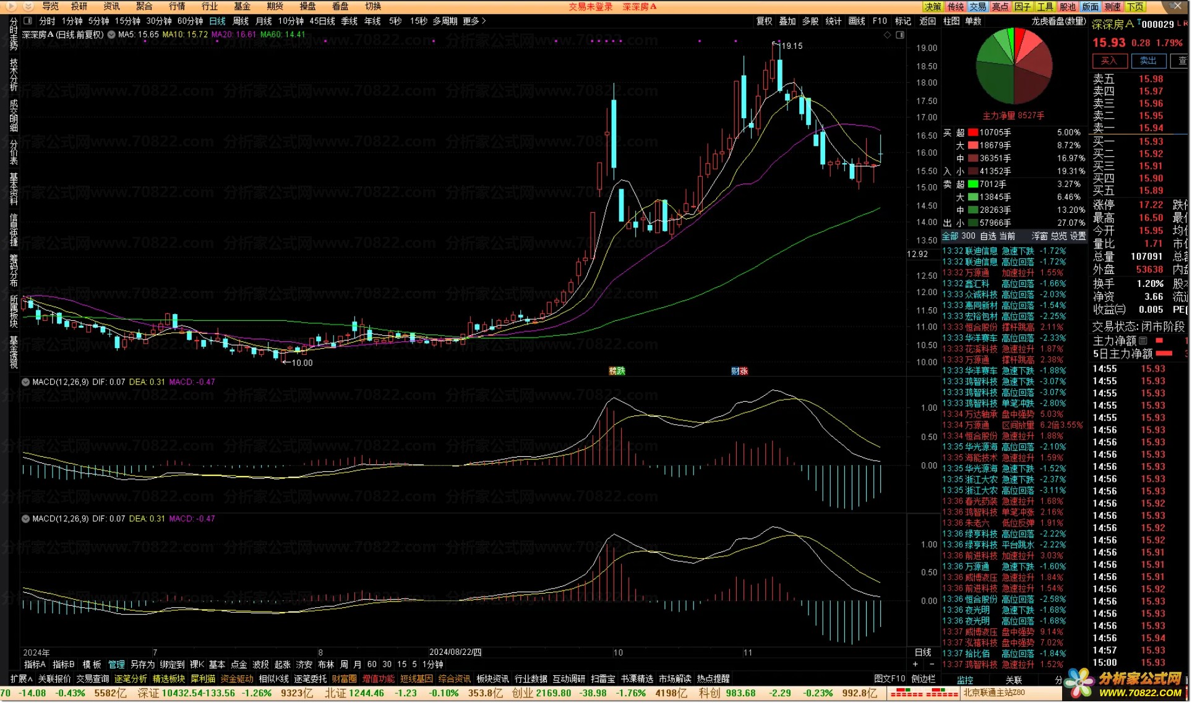Click the 传统 toolbar button
Image resolution: width=1192 pixels, height=703 pixels.
[x=957, y=7]
